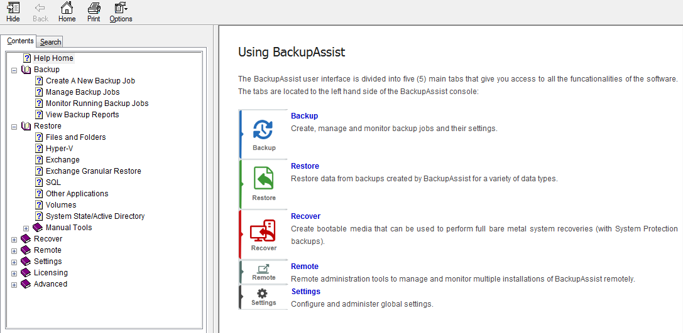Click the open book icon beside Backup
Image resolution: width=683 pixels, height=333 pixels.
tap(26, 69)
